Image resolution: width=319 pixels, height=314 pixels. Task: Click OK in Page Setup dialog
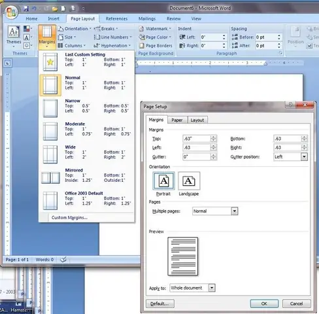264,304
